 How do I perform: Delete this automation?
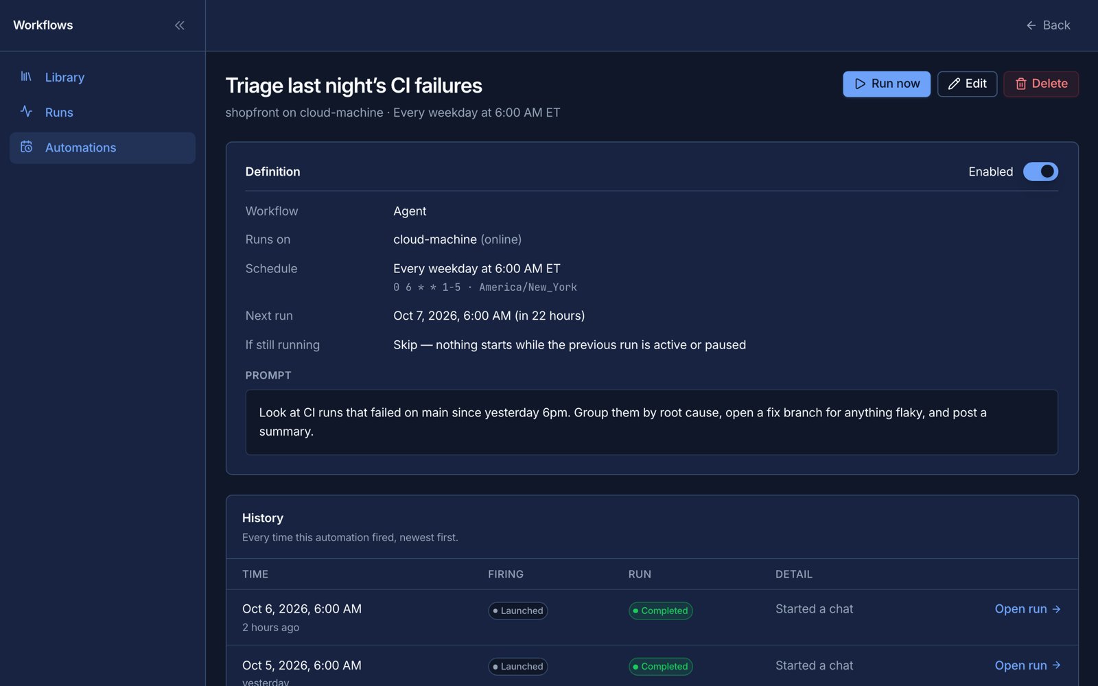click(1041, 84)
